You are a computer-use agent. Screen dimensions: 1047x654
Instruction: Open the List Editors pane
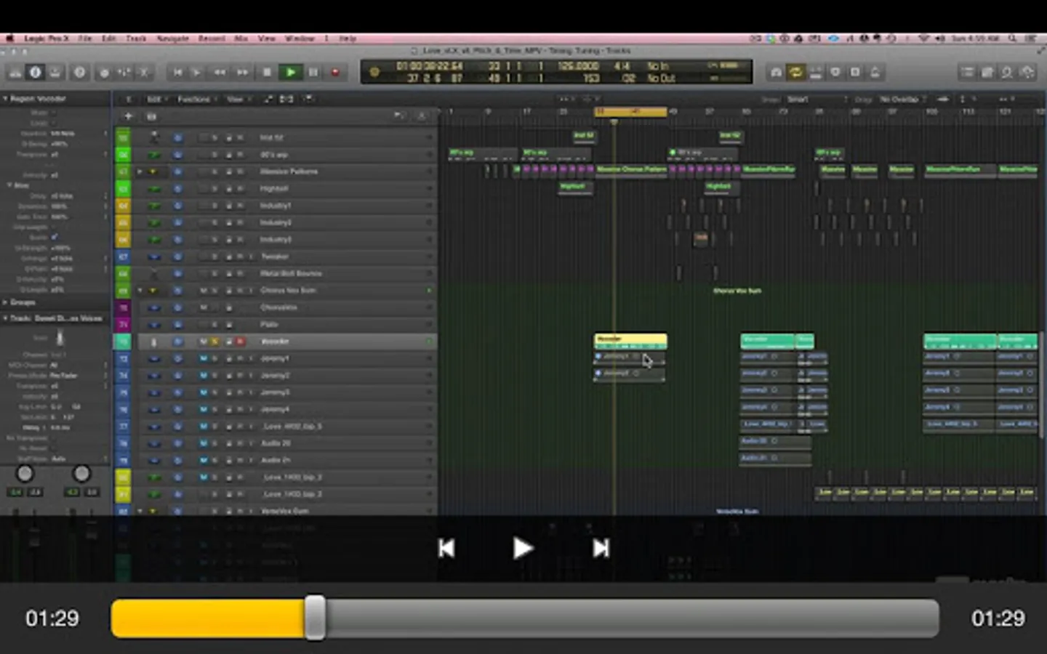tap(967, 73)
